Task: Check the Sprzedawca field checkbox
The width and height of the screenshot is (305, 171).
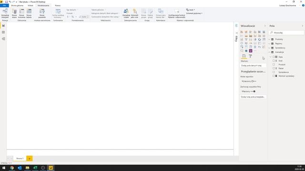Action: (274, 72)
